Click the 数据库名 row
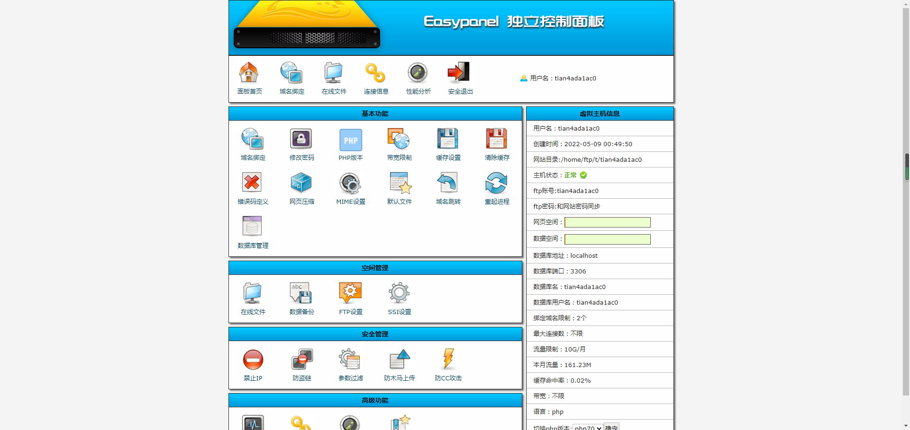The height and width of the screenshot is (430, 910). pos(600,287)
